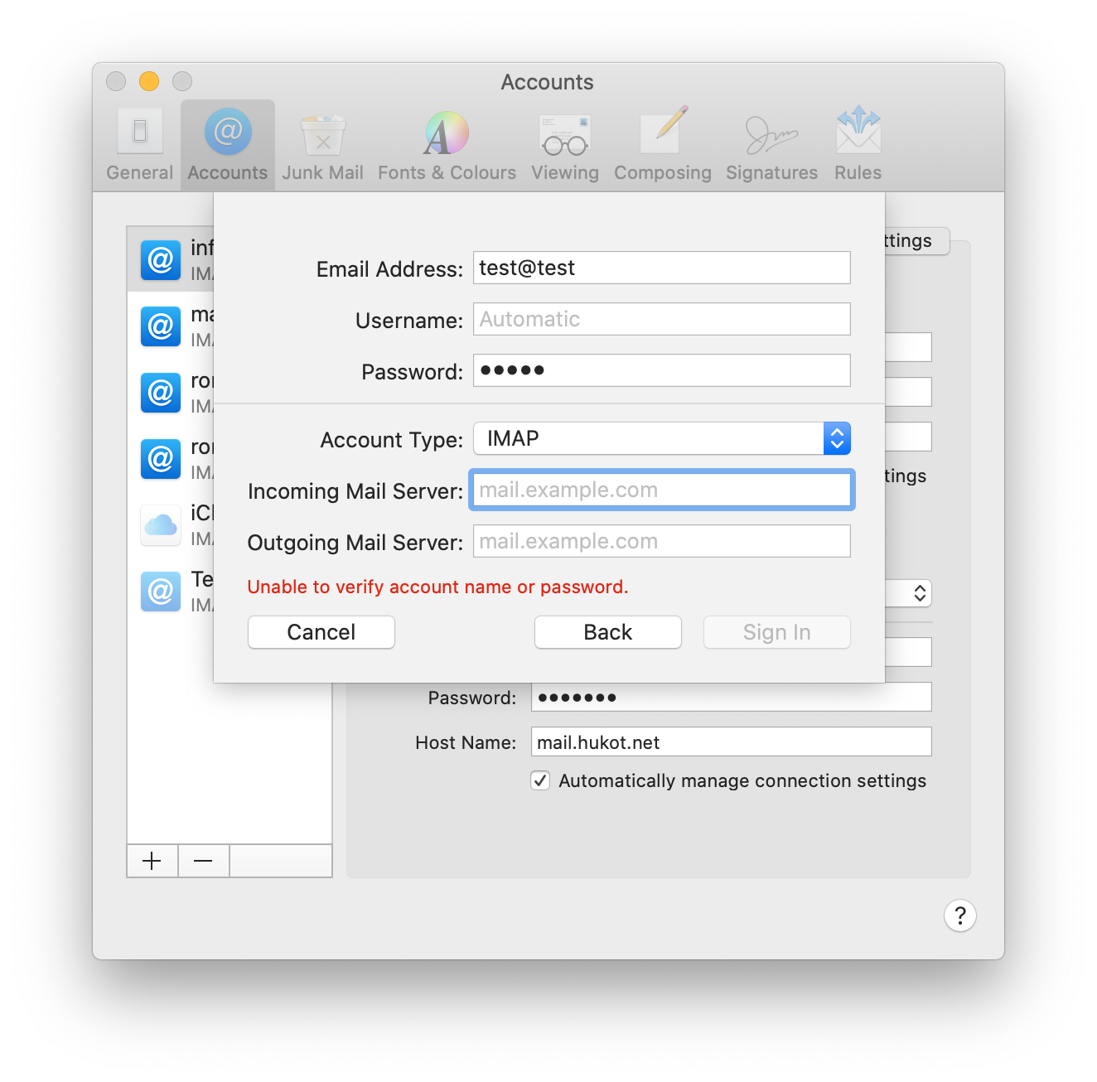Toggle Automatically manage connection settings checkbox
Screen dimensions: 1097x1082
[540, 780]
